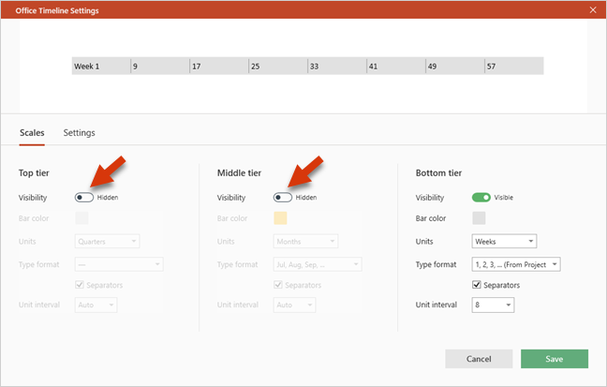Toggle the Middle tier Separators checkbox

pos(278,285)
